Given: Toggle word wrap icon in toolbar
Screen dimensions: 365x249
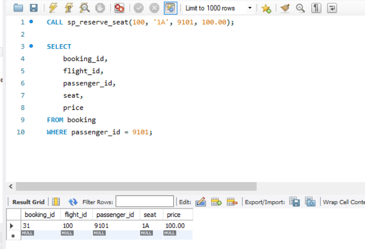Looking at the screenshot, I should point(332,8).
